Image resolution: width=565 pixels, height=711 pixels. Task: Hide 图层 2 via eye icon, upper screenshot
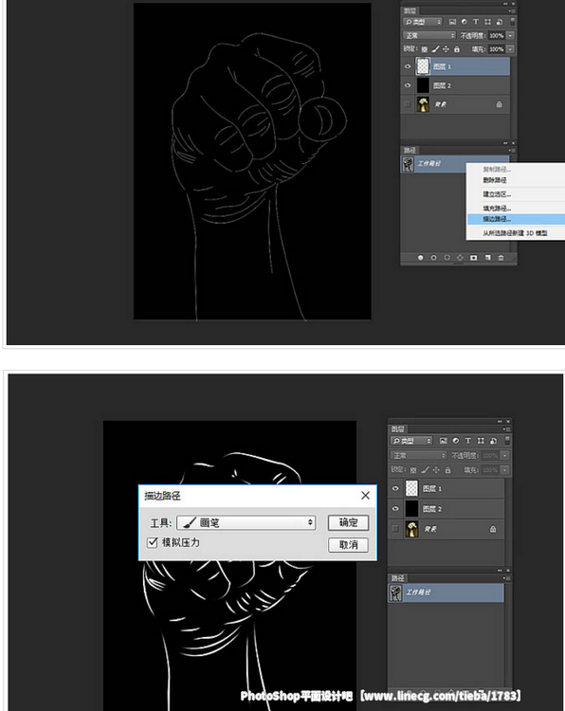(x=408, y=85)
